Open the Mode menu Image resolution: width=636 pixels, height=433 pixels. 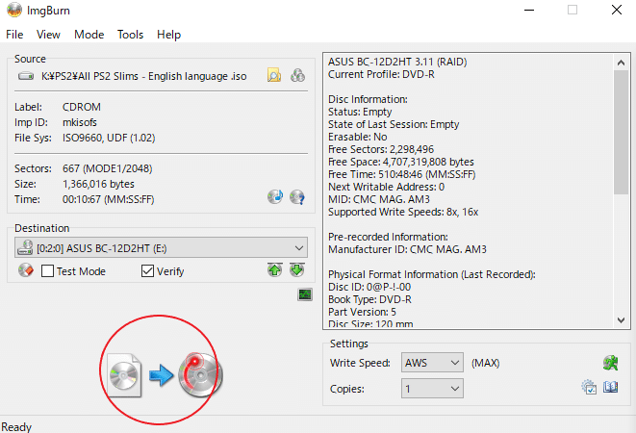click(x=89, y=35)
